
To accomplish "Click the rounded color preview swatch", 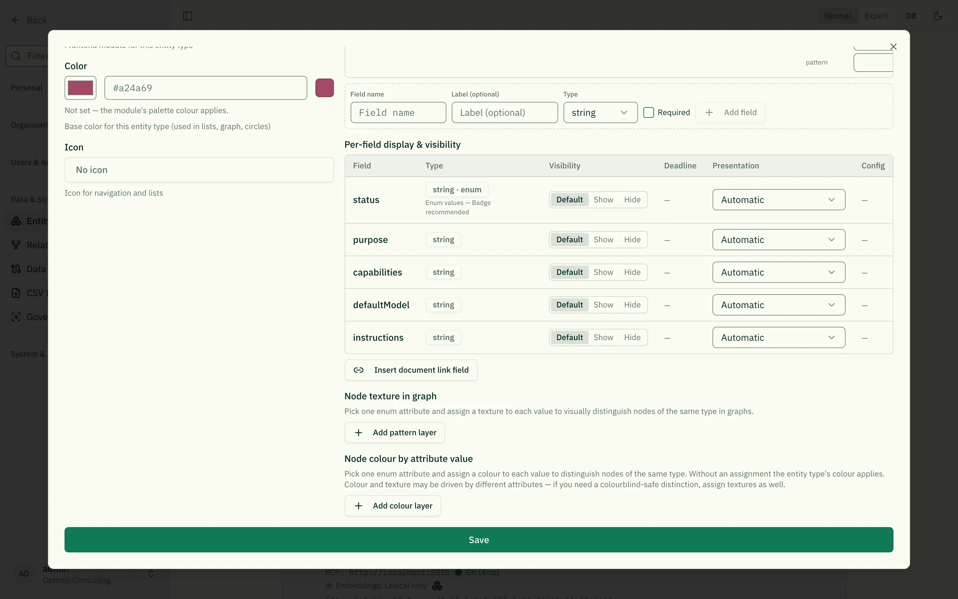I will pos(324,88).
